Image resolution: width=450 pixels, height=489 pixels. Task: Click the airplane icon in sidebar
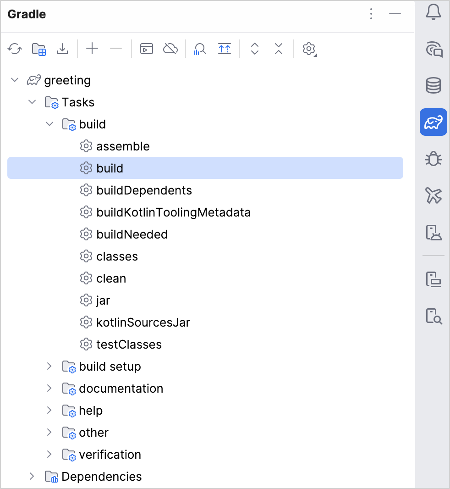tap(434, 195)
